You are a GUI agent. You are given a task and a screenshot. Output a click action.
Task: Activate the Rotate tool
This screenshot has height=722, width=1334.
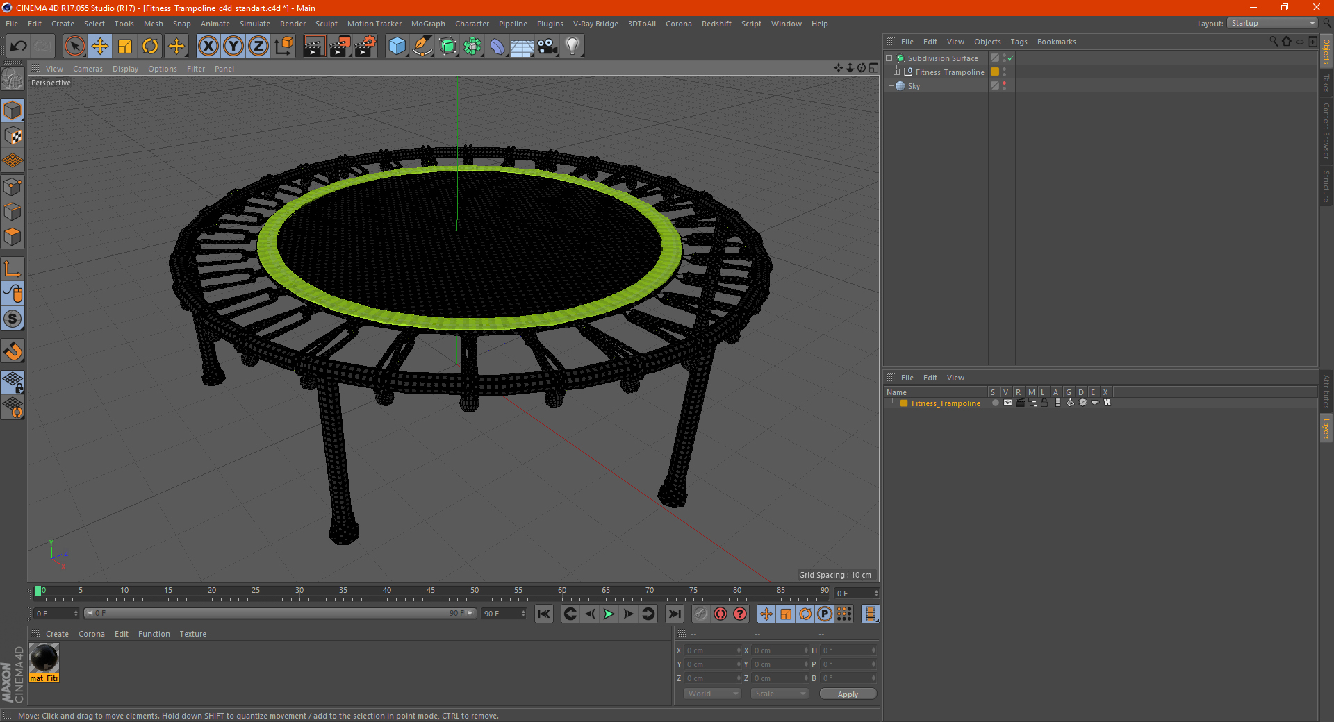point(150,47)
